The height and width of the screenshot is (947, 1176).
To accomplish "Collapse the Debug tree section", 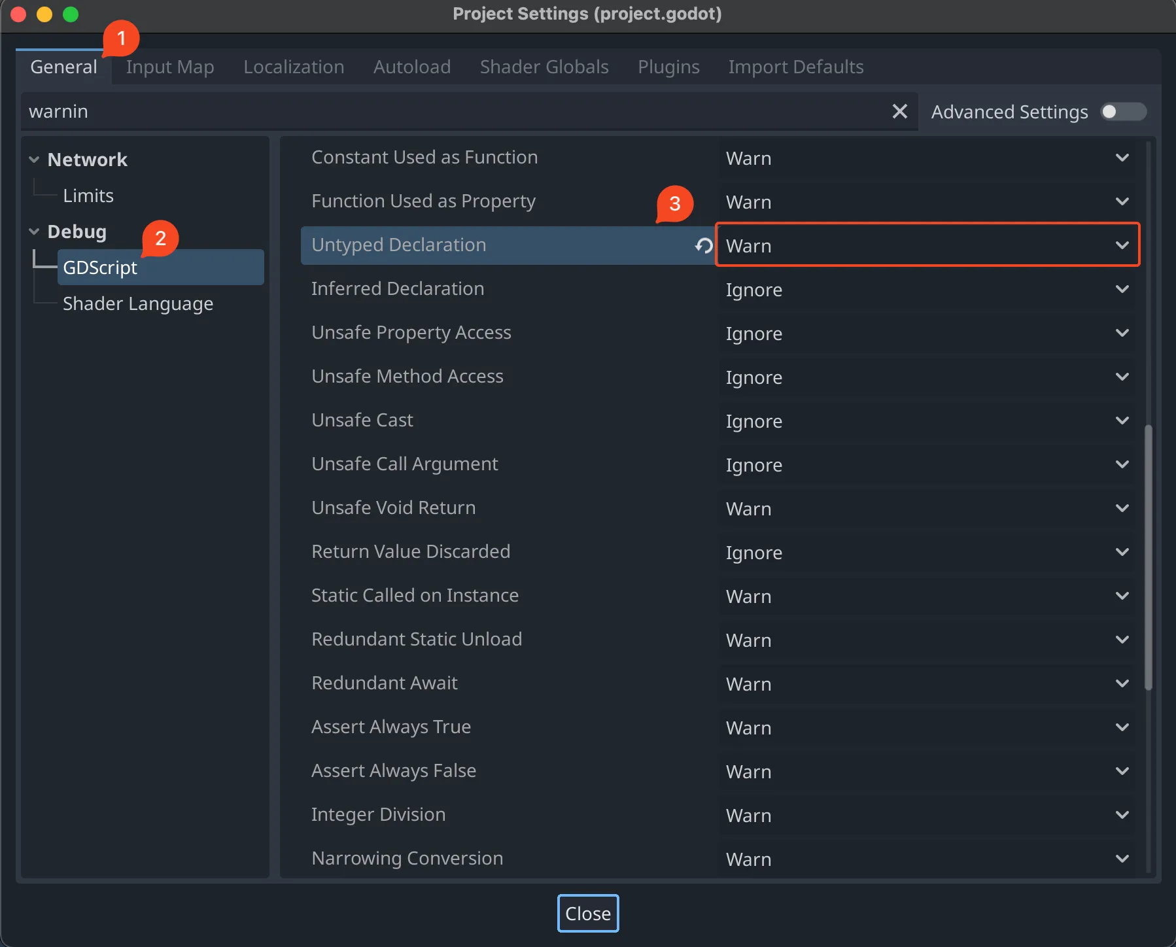I will (34, 232).
